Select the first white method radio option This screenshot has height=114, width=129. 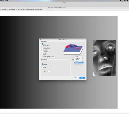click(x=42, y=44)
